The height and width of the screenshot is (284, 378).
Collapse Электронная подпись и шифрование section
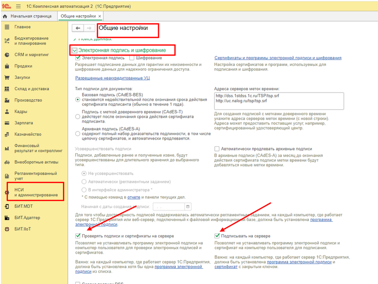(x=74, y=50)
